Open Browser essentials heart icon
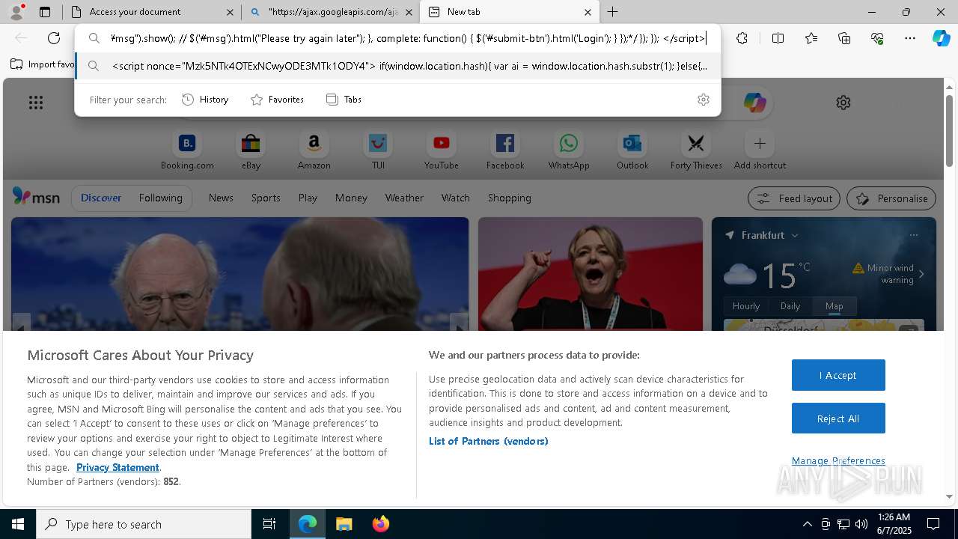Image resolution: width=958 pixels, height=539 pixels. [877, 38]
